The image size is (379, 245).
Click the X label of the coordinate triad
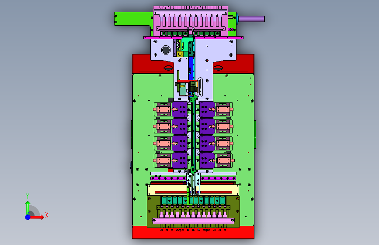47,215
